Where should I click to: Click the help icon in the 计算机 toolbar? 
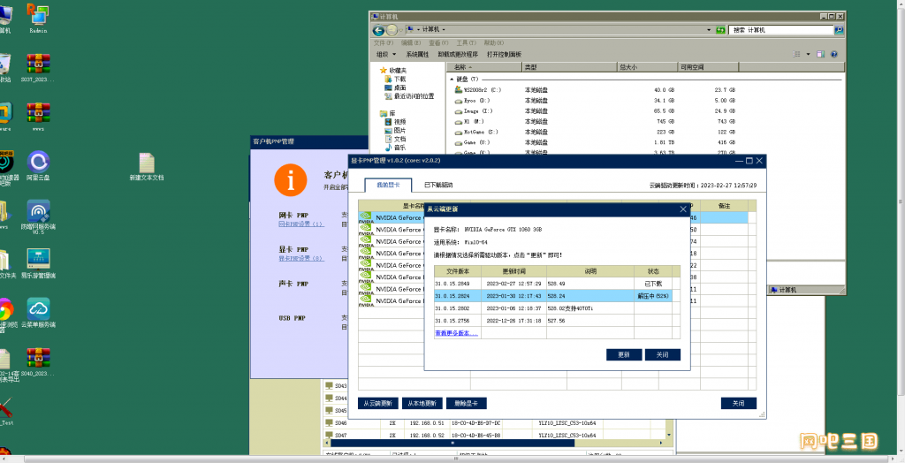(x=834, y=54)
